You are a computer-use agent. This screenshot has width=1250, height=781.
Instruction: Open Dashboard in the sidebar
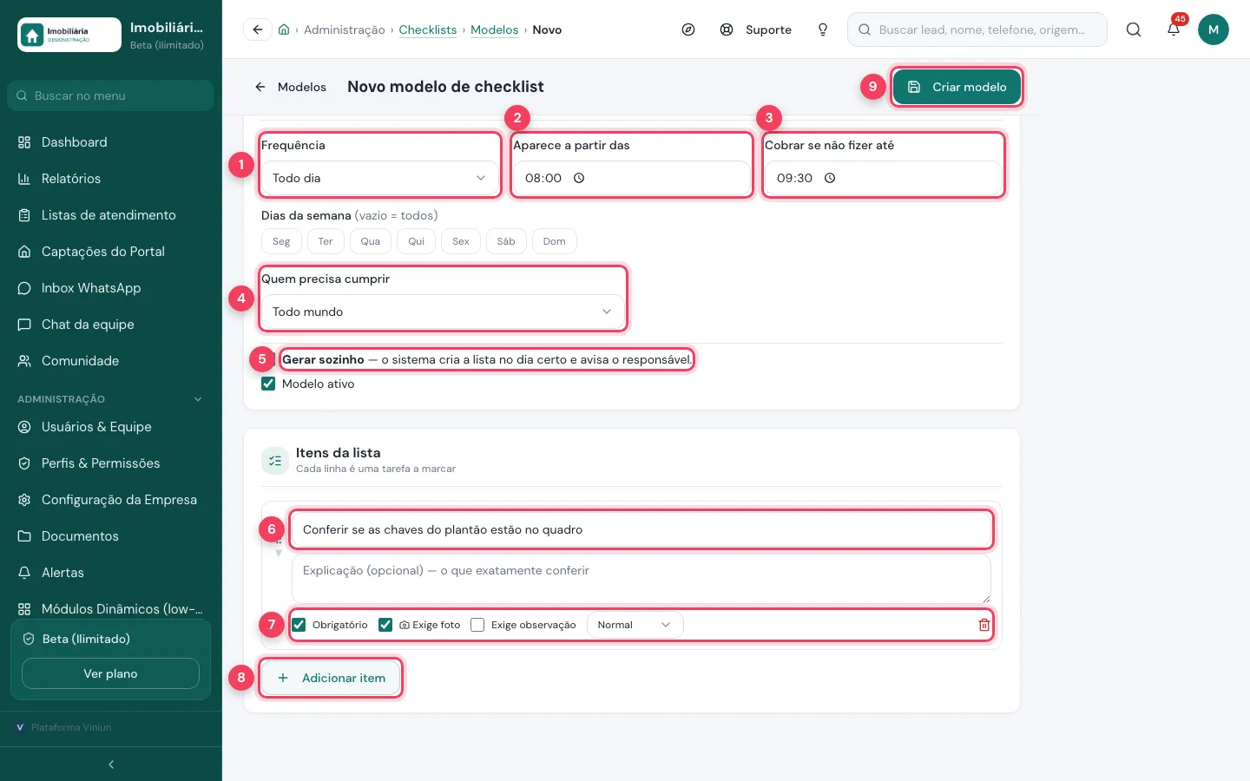[x=111, y=142]
